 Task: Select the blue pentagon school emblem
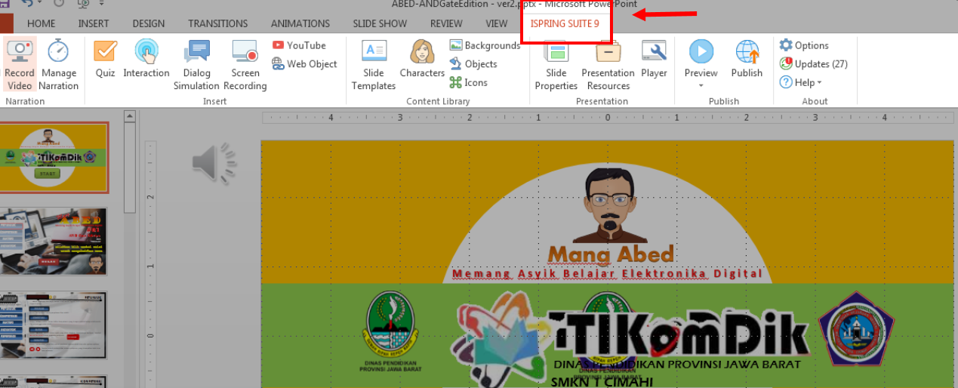[856, 329]
